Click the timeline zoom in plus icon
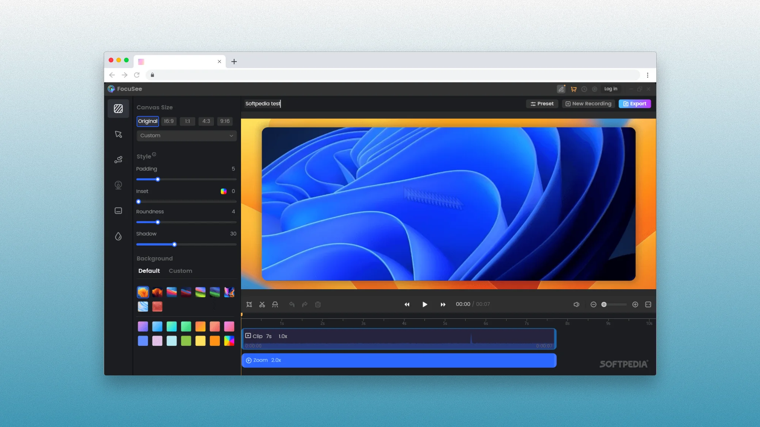The width and height of the screenshot is (760, 427). coord(635,304)
